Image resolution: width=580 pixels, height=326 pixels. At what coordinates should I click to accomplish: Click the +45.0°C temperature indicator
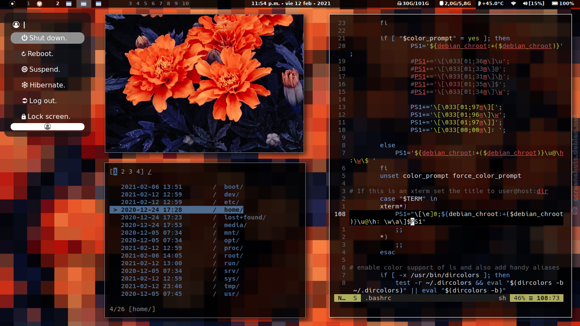tap(490, 3)
